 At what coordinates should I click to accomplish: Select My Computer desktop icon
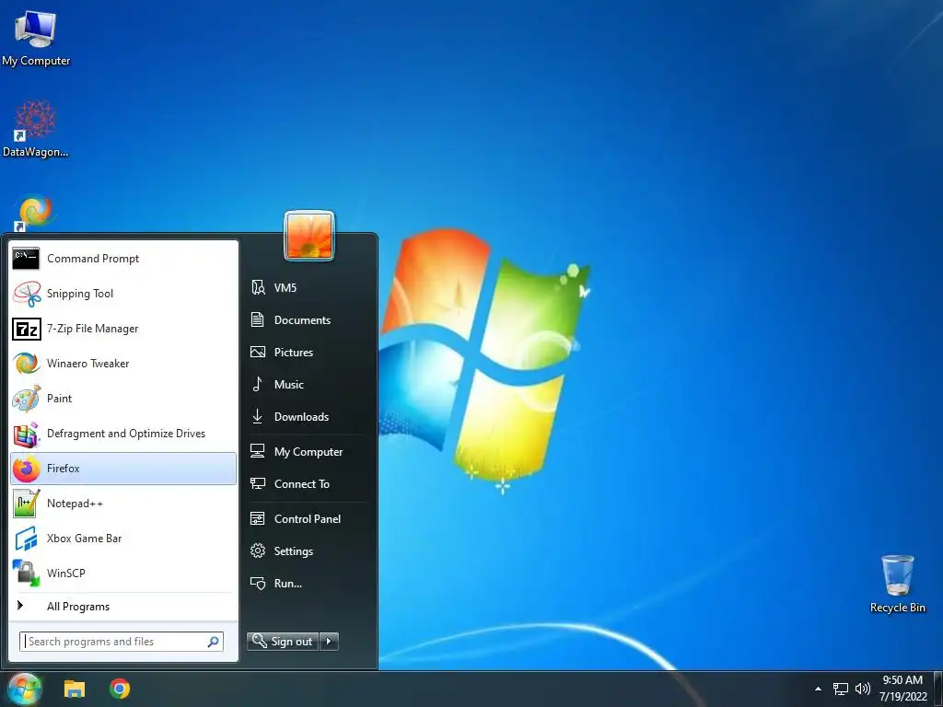36,37
